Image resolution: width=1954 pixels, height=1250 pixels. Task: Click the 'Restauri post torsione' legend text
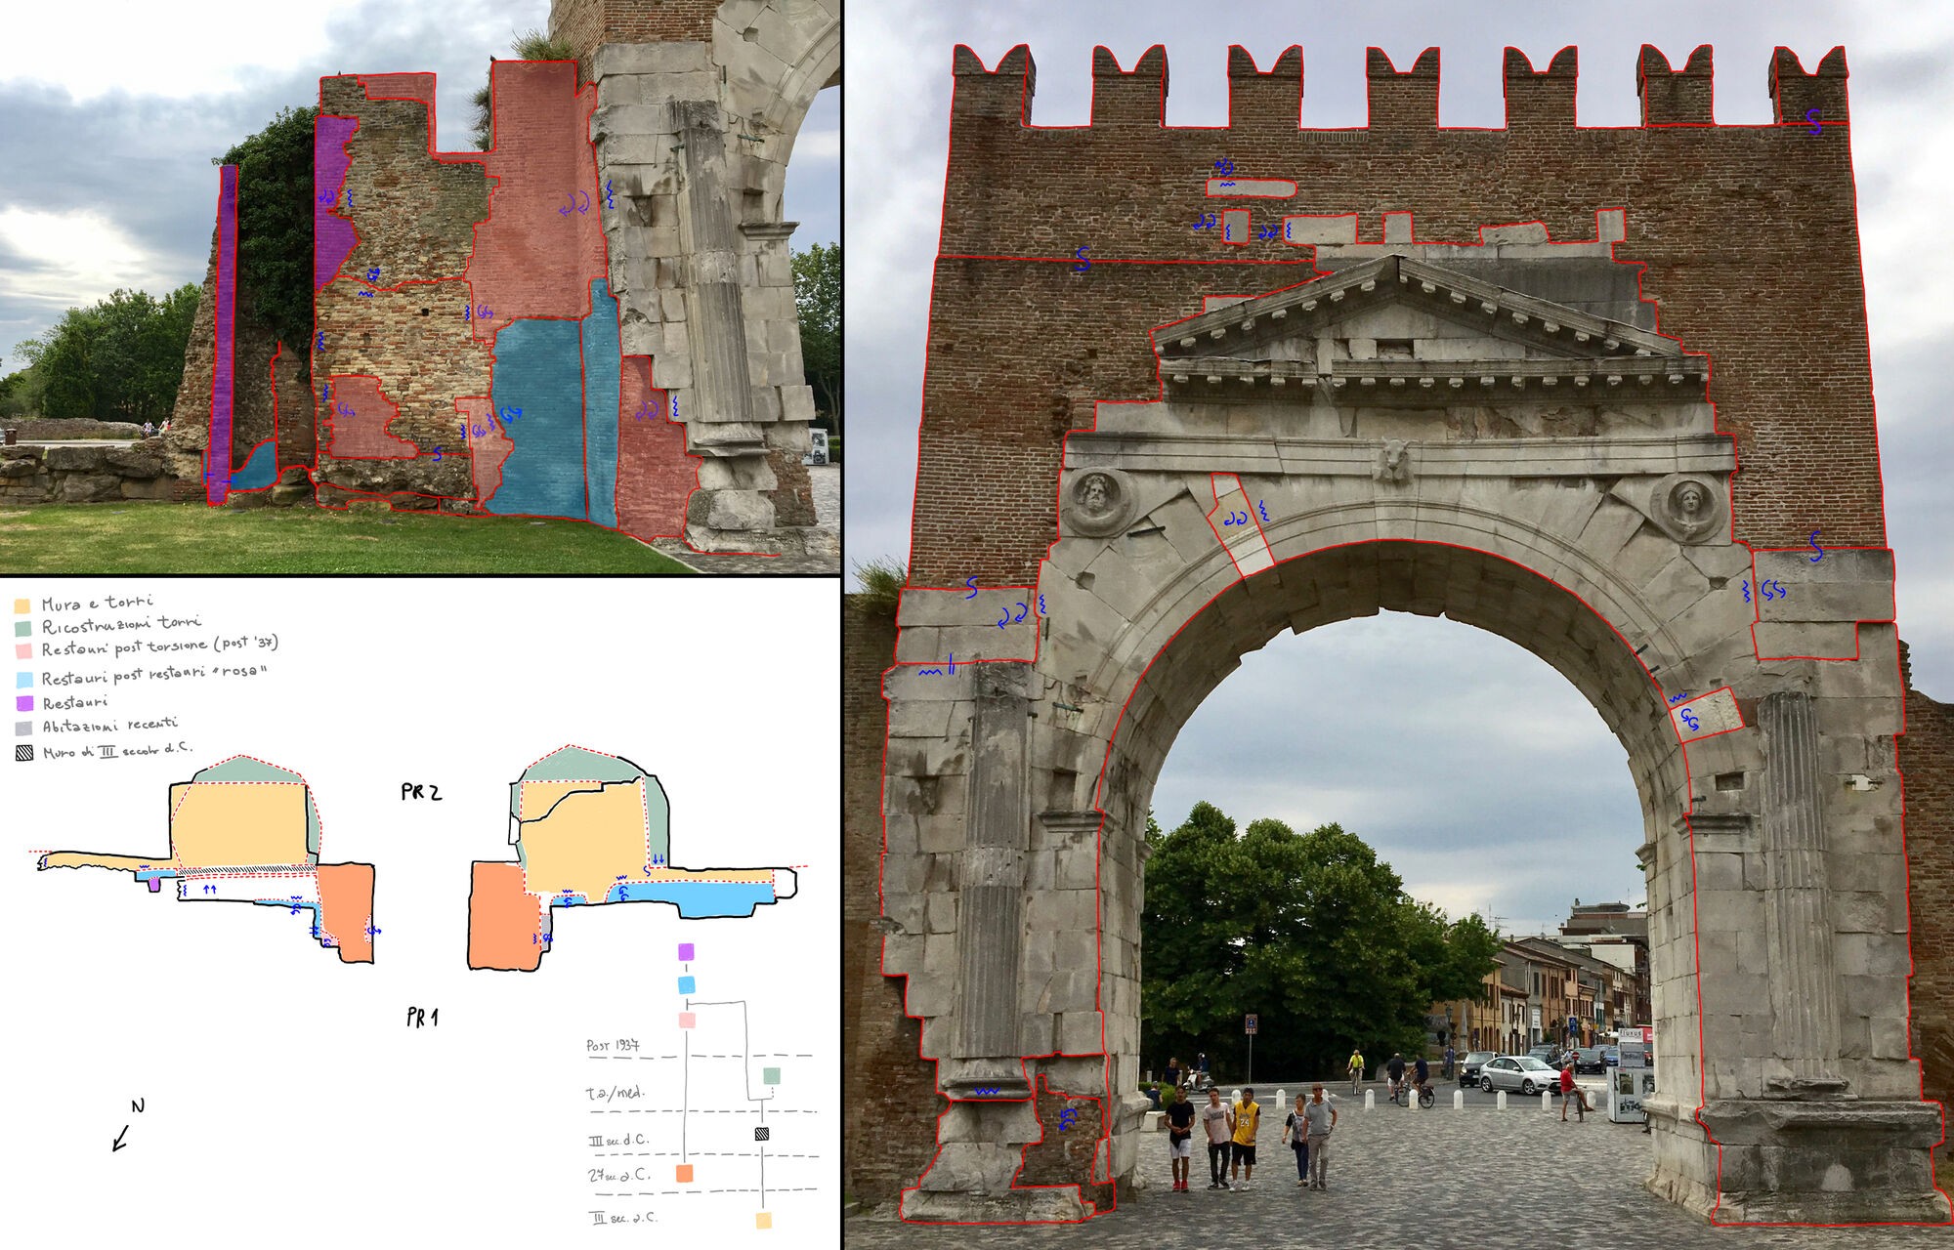(x=159, y=646)
